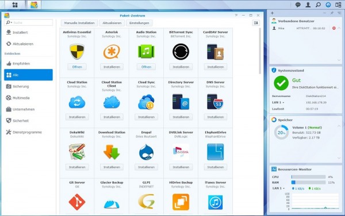
Task: Collapse the Verbundene Benutzer list up arrow
Action: coord(339,28)
